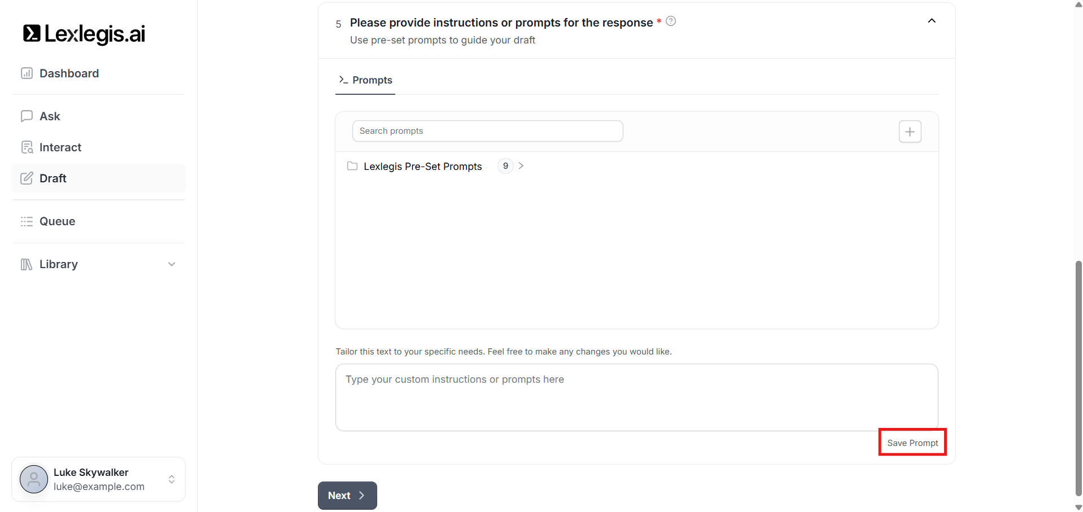This screenshot has width=1083, height=512.
Task: Click the custom instructions text area
Action: point(636,397)
